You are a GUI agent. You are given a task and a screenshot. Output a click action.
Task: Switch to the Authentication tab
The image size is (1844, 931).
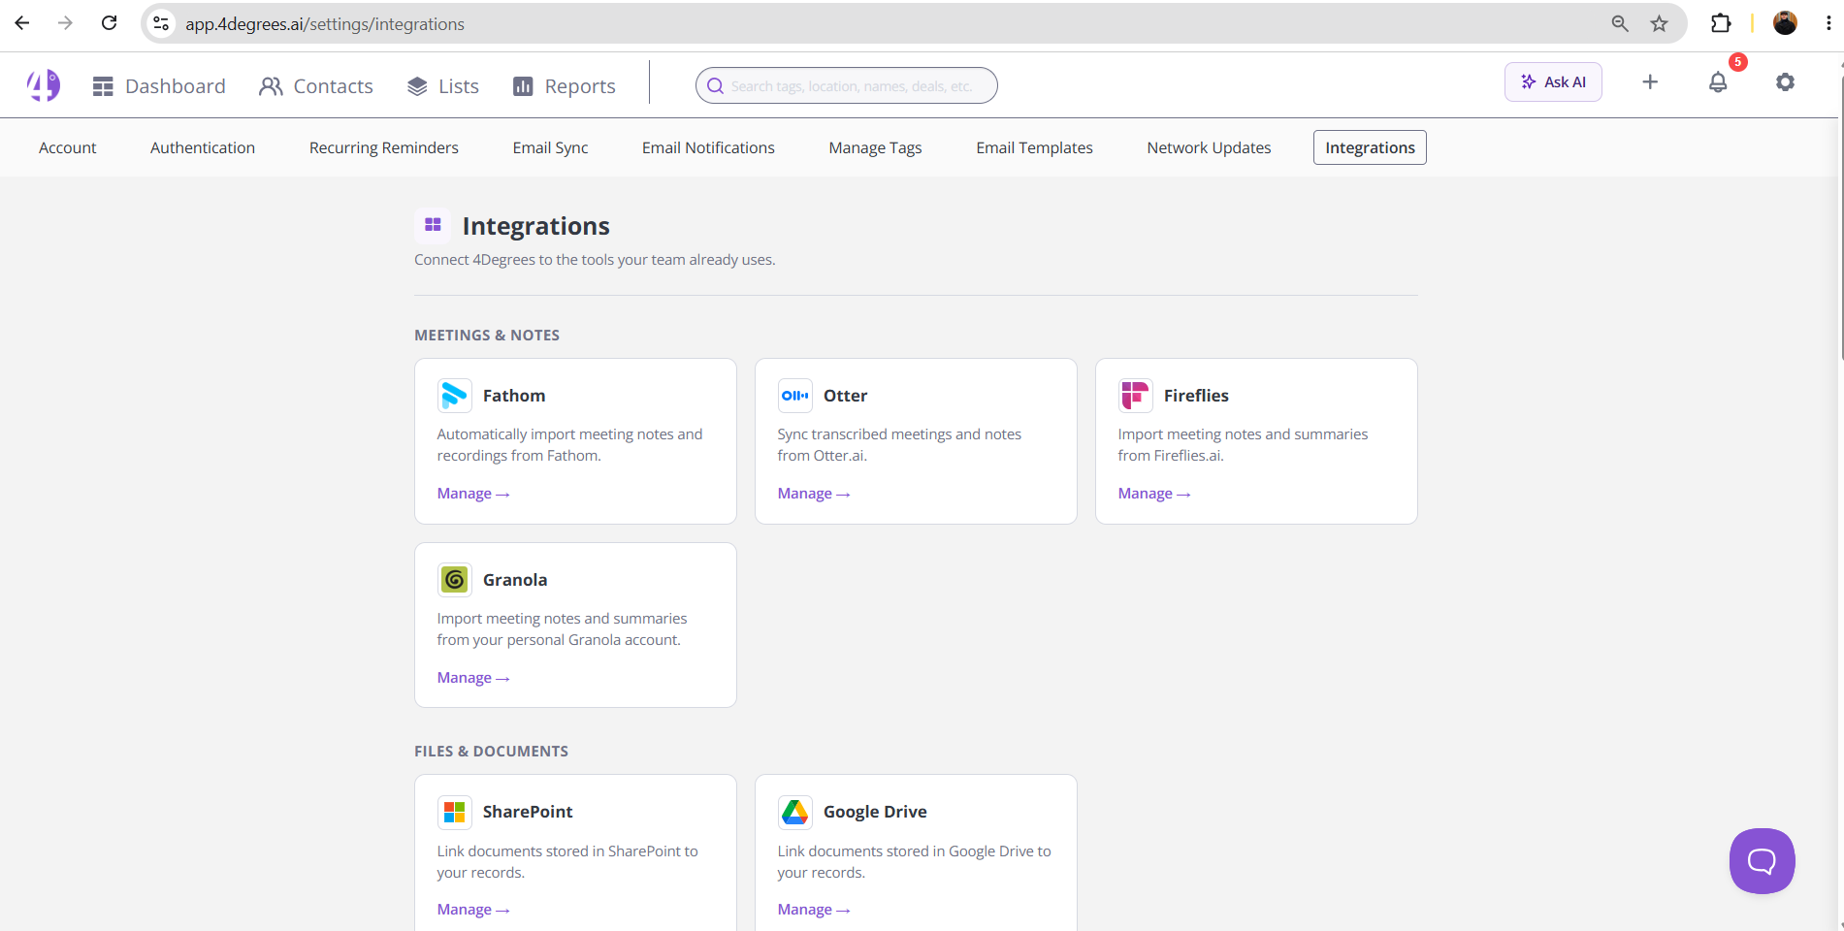(203, 147)
